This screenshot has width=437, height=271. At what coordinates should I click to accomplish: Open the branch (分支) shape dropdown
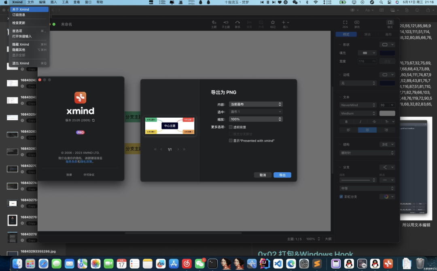tap(387, 167)
